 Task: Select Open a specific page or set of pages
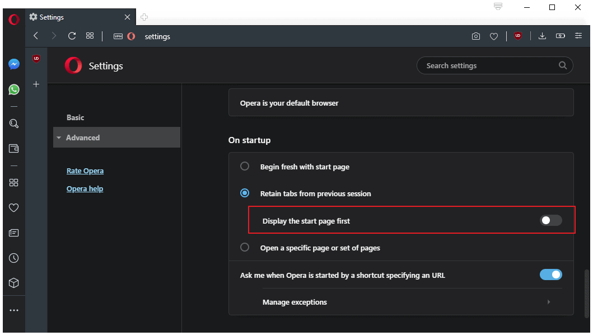coord(245,247)
